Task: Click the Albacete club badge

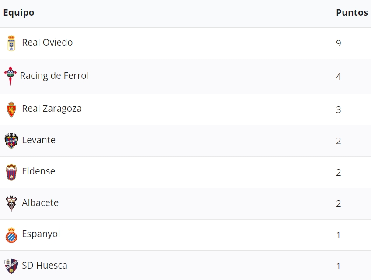Action: coord(11,203)
